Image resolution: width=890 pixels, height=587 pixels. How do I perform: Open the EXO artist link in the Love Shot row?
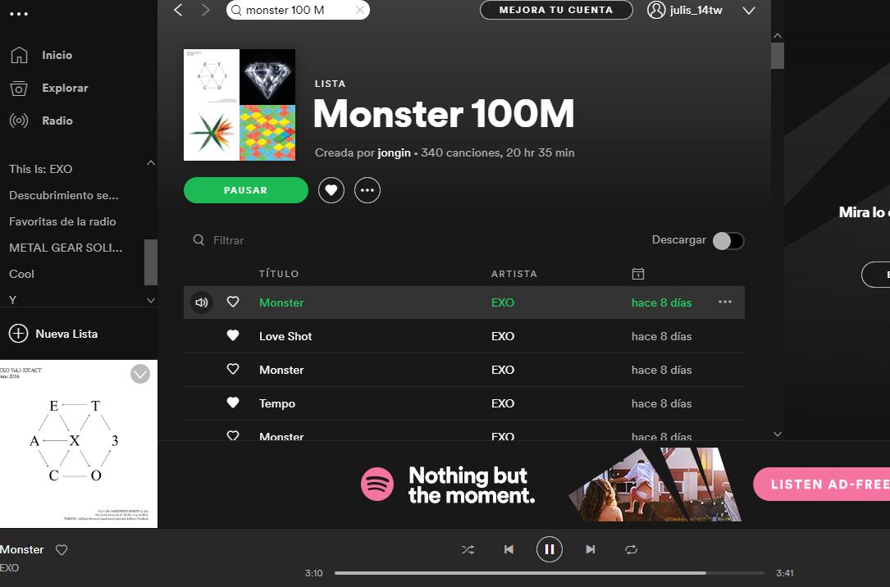pos(502,336)
